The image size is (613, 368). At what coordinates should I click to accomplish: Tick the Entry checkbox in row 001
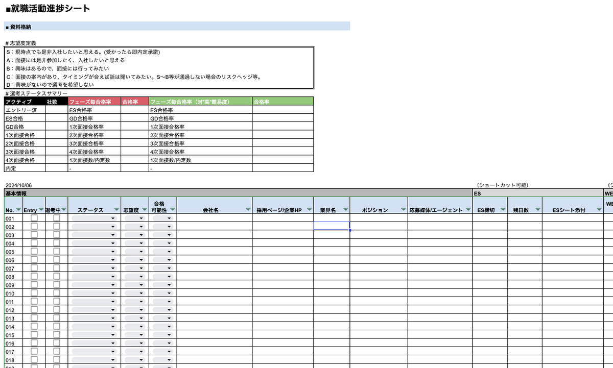pos(34,218)
